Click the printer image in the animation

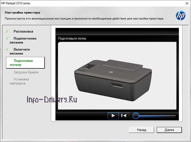tap(113, 80)
